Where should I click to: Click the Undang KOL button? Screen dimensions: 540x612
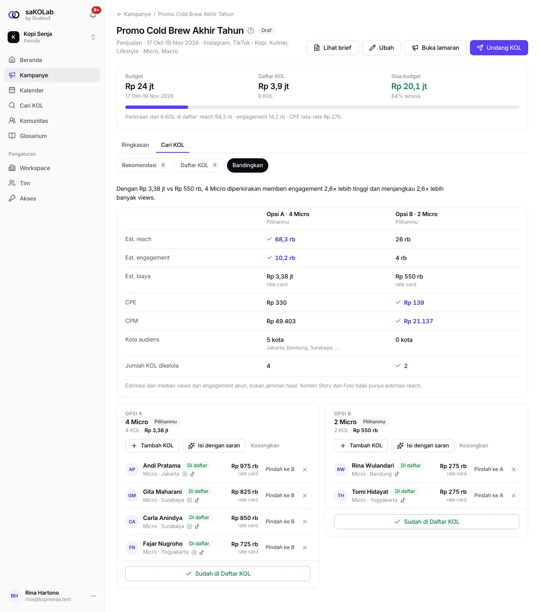click(499, 48)
